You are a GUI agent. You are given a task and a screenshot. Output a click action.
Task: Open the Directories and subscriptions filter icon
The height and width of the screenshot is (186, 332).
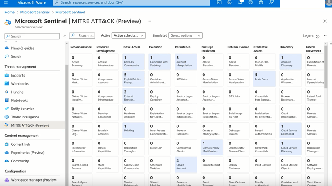coord(229,2)
